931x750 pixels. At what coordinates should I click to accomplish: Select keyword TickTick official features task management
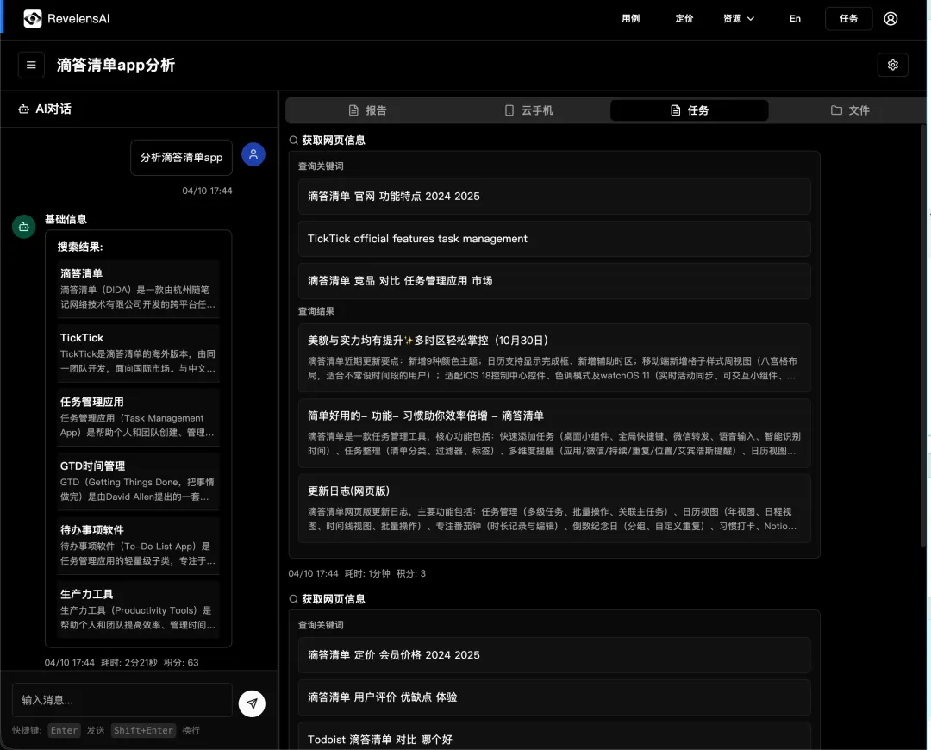[x=554, y=239]
